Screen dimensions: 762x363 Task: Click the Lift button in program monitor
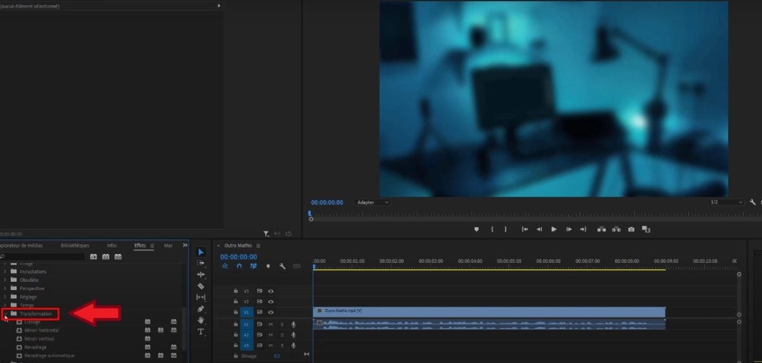point(601,229)
